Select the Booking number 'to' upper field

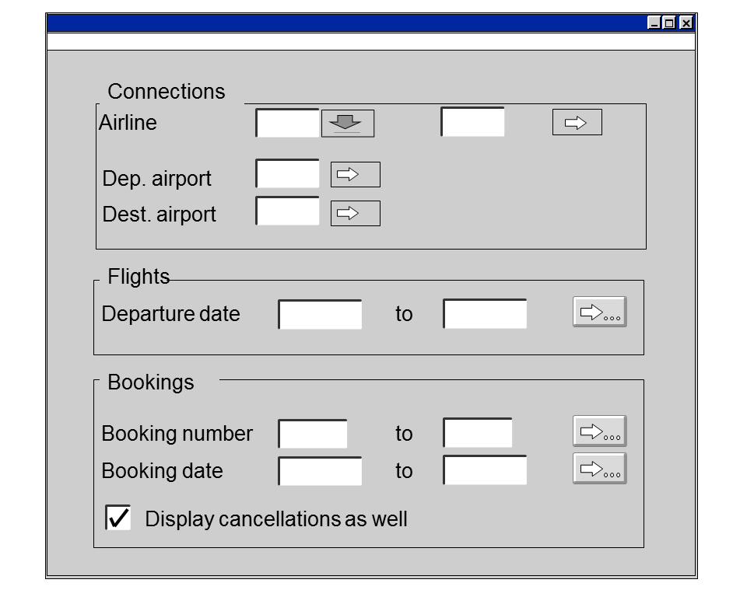coord(478,434)
